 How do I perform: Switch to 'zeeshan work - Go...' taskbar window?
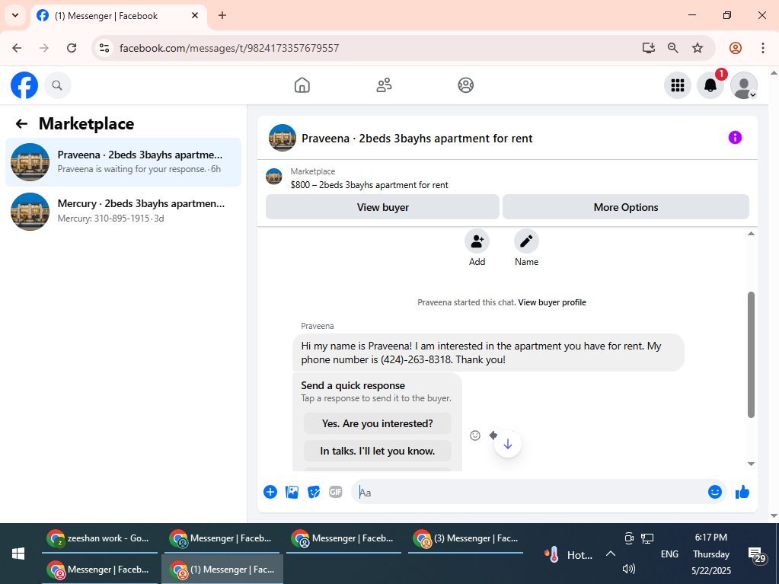coord(100,538)
